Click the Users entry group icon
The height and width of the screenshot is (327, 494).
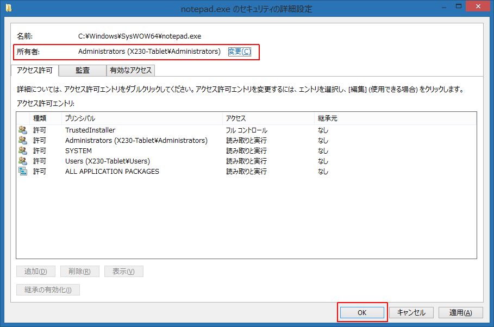point(23,161)
